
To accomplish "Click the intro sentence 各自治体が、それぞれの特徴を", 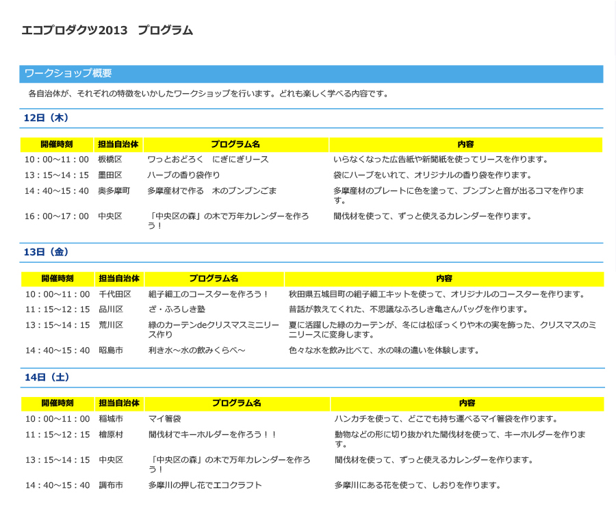I will click(208, 94).
